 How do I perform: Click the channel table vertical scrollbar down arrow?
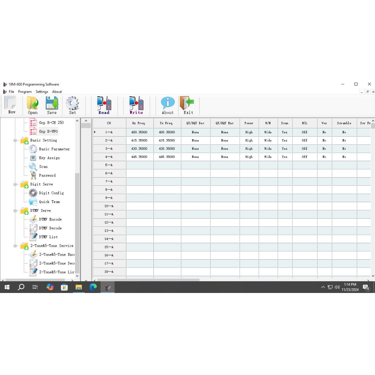point(373,276)
